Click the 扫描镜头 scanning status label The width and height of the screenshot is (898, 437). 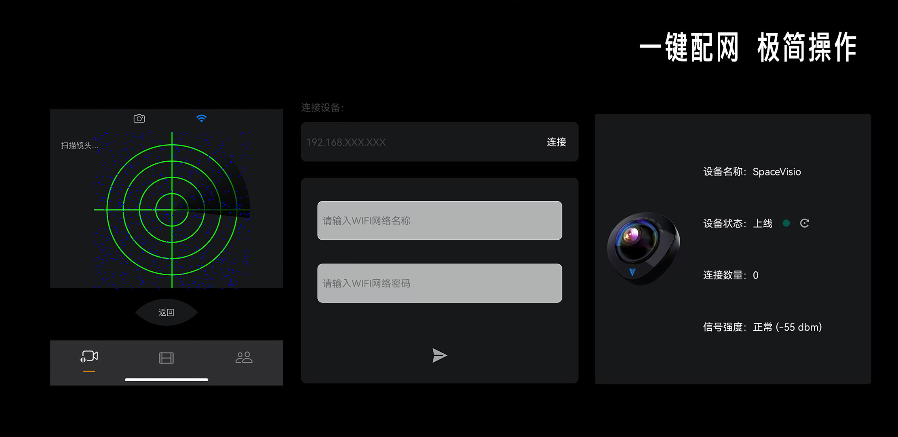coord(80,146)
